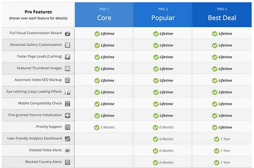Click the Blocked Country Alerts globe icon
Viewport: 254px width, 168px height.
(x=68, y=162)
